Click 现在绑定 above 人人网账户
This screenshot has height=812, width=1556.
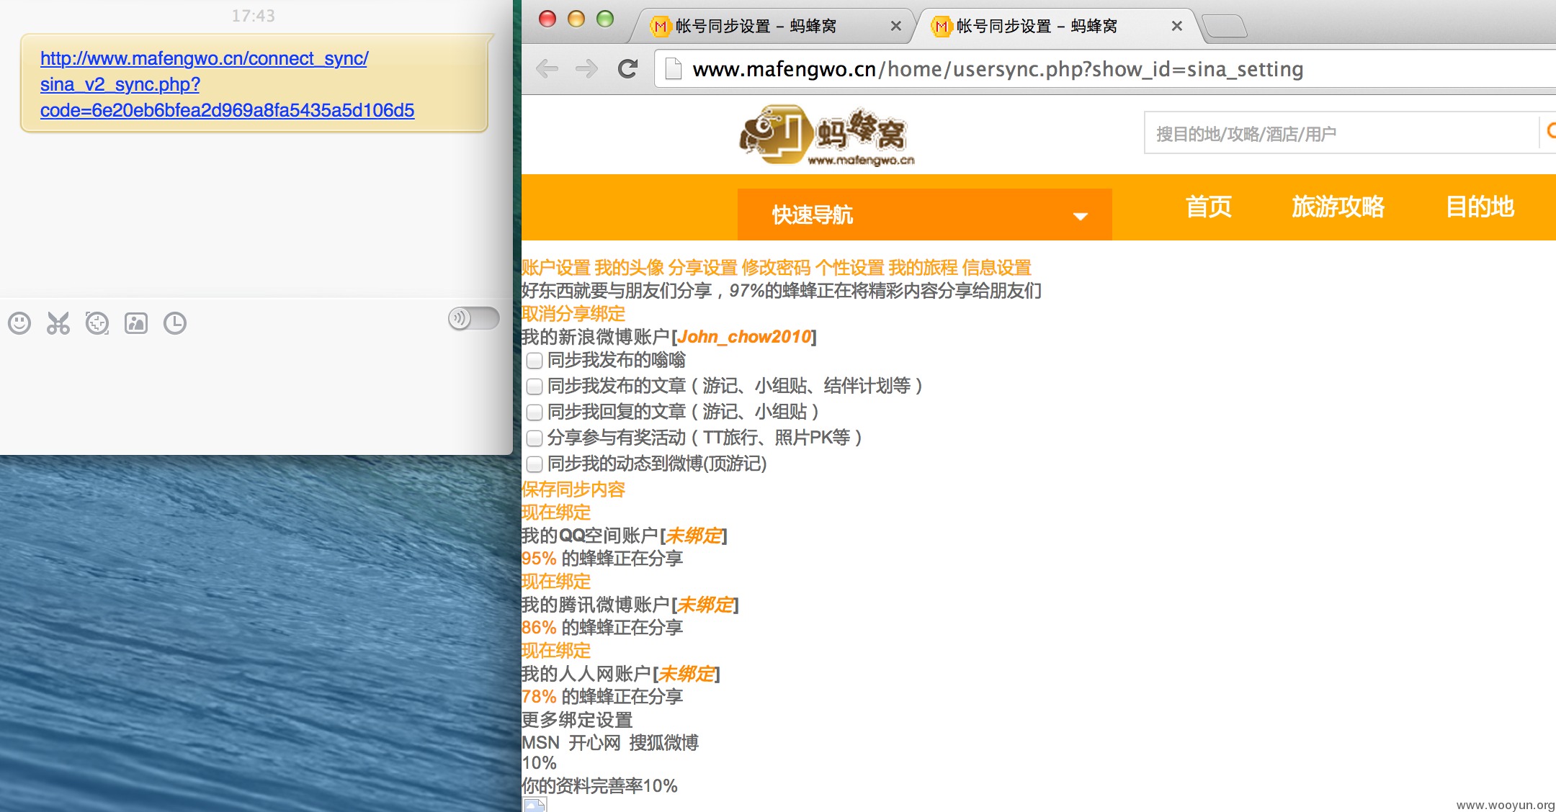[x=556, y=651]
